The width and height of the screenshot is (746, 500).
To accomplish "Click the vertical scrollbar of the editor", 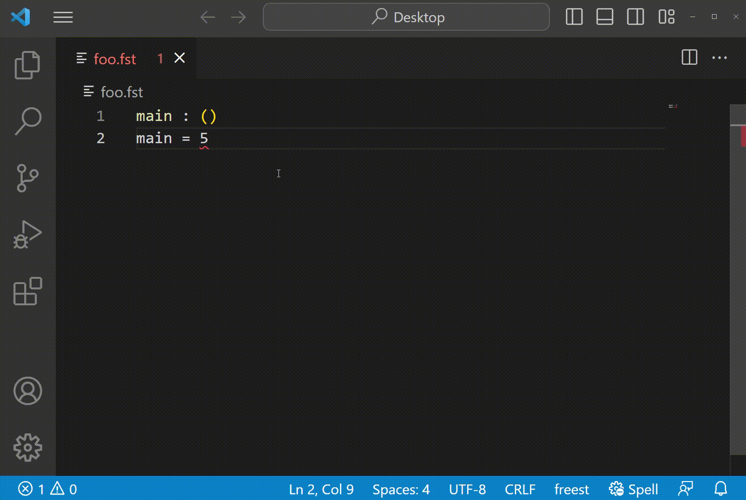I will (x=738, y=279).
